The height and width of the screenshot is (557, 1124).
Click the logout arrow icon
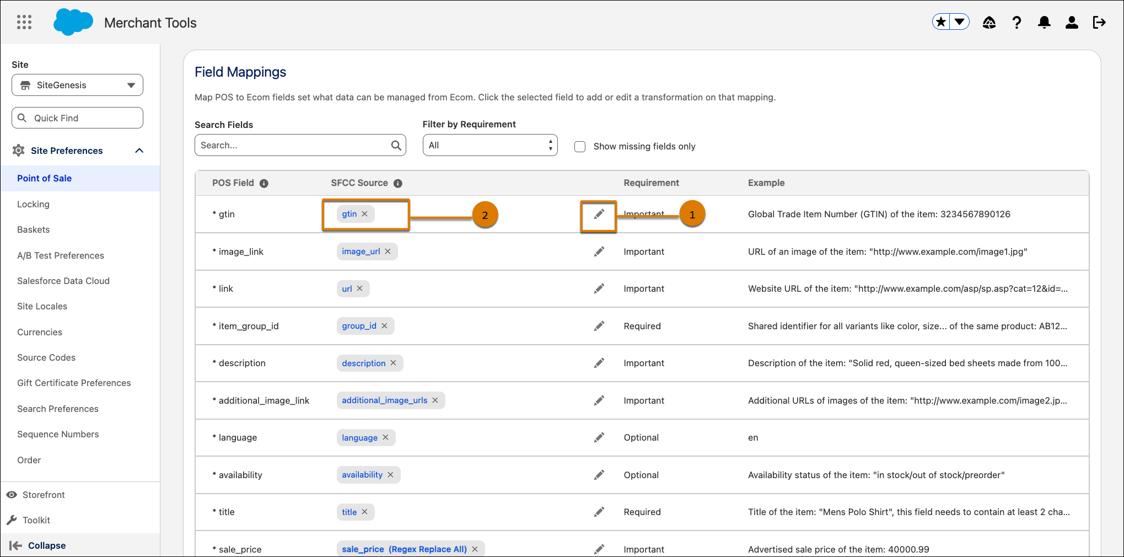pos(1099,23)
